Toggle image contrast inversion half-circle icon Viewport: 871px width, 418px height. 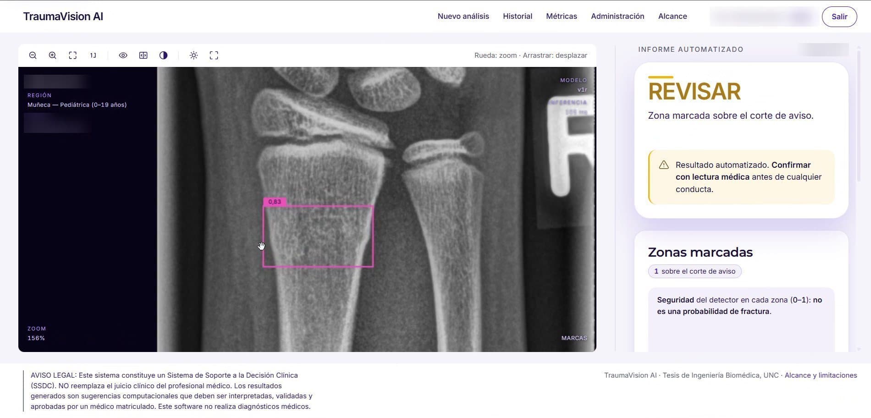[x=164, y=55]
